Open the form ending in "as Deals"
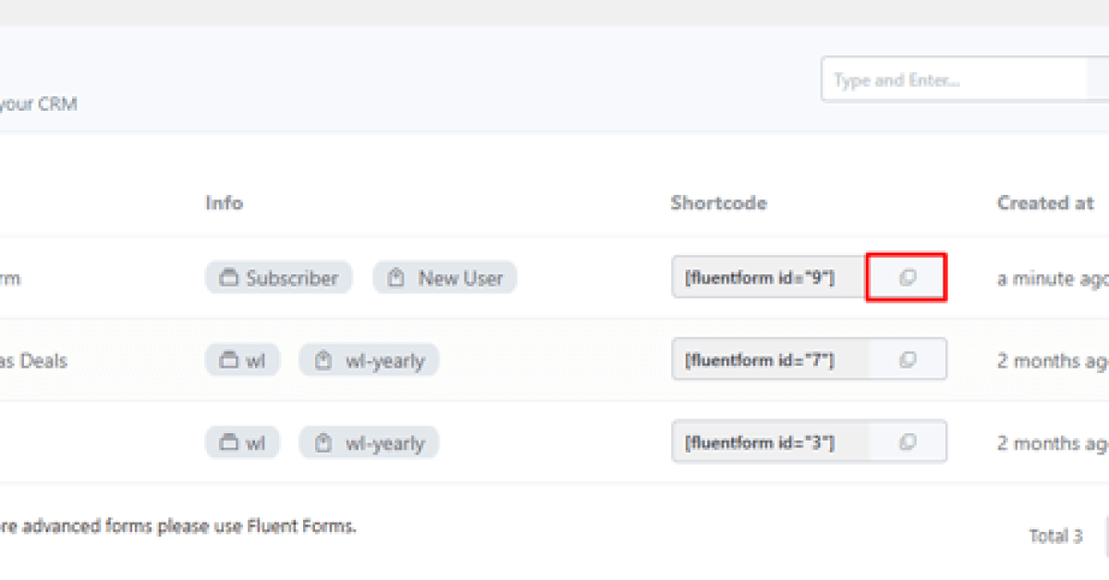This screenshot has height=580, width=1109. pos(32,360)
